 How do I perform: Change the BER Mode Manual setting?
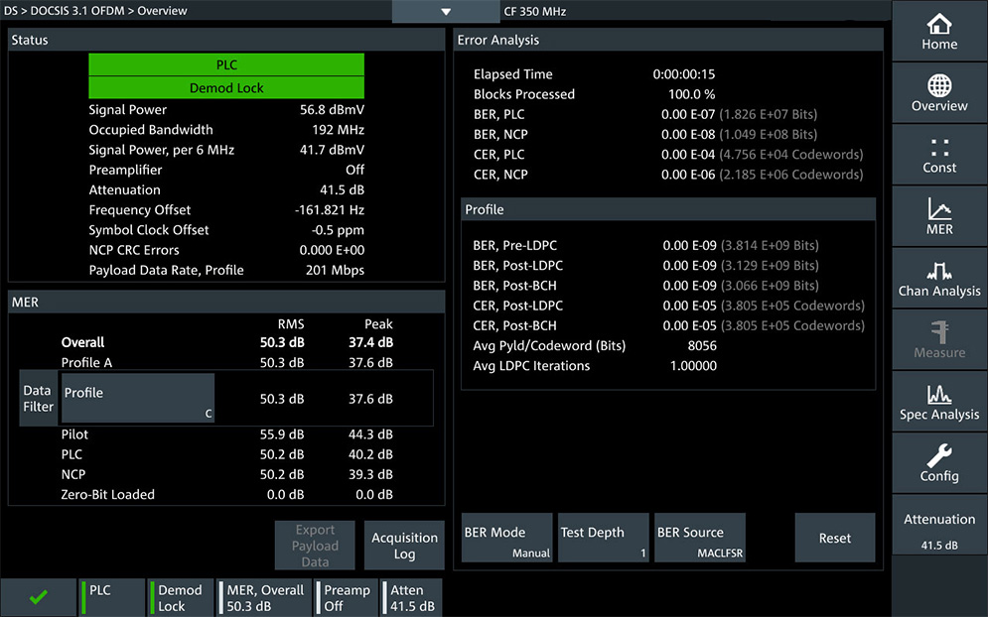point(507,538)
